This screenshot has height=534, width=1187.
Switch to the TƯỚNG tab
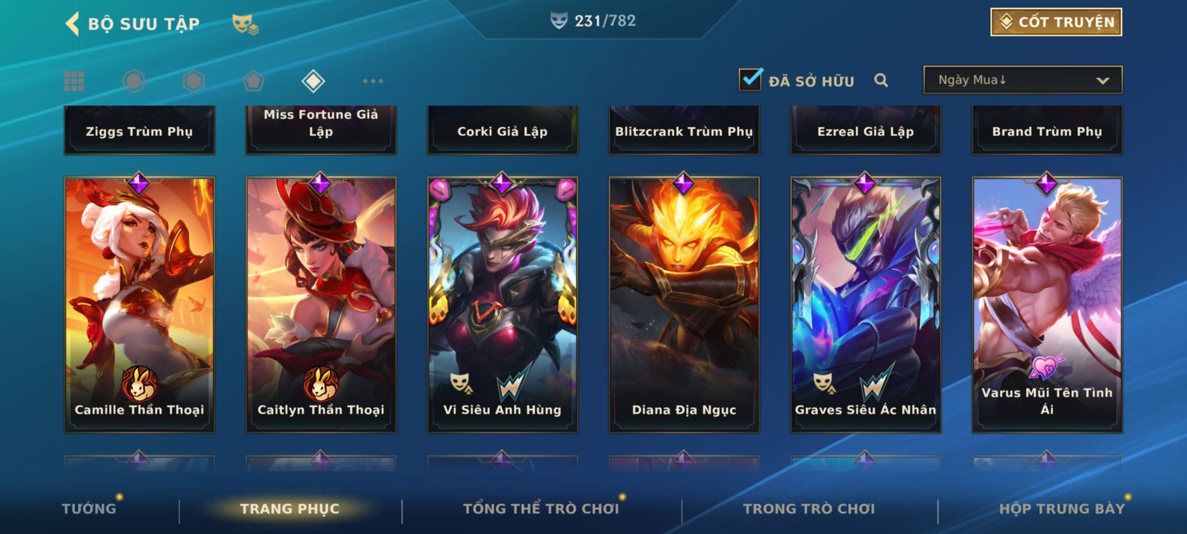(x=89, y=509)
